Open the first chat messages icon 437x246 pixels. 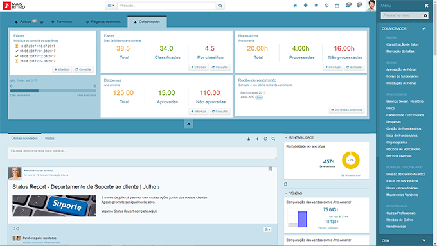coord(348,4)
